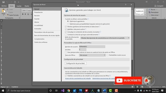The height and width of the screenshot is (93, 166).
Task: Click the microphone tray icon
Action: click(x=138, y=91)
